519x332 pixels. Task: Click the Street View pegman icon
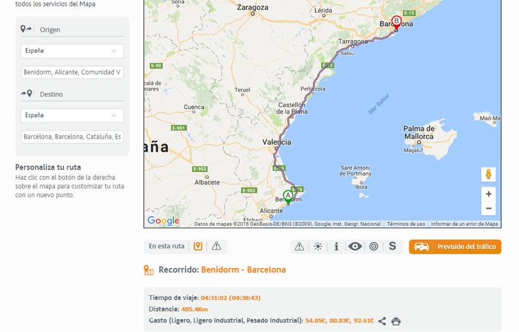pyautogui.click(x=489, y=174)
